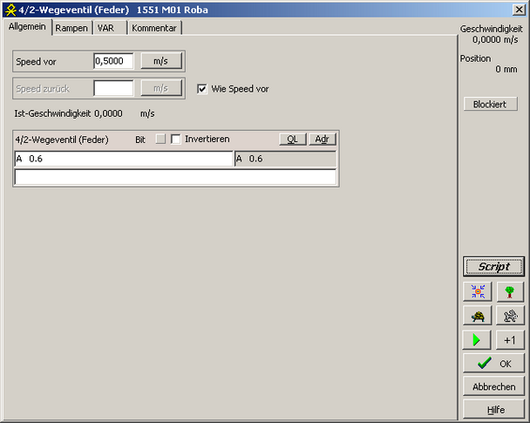Click the small grey Bit indicator box
This screenshot has width=530, height=423.
[160, 139]
